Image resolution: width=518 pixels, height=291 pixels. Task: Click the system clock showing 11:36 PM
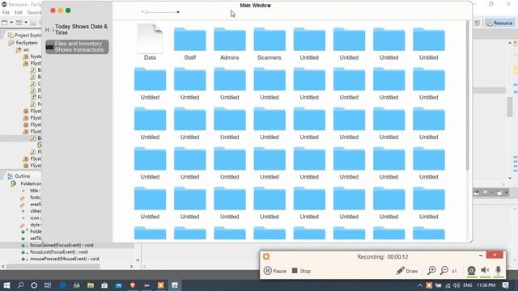point(486,285)
